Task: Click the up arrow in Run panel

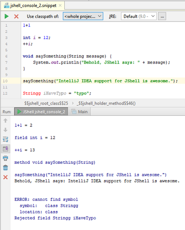Action: (6, 120)
